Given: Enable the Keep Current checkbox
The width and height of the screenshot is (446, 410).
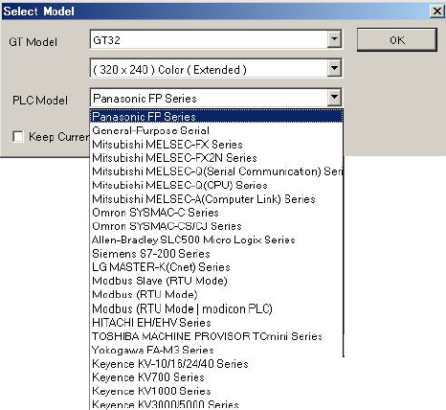Looking at the screenshot, I should [x=18, y=137].
